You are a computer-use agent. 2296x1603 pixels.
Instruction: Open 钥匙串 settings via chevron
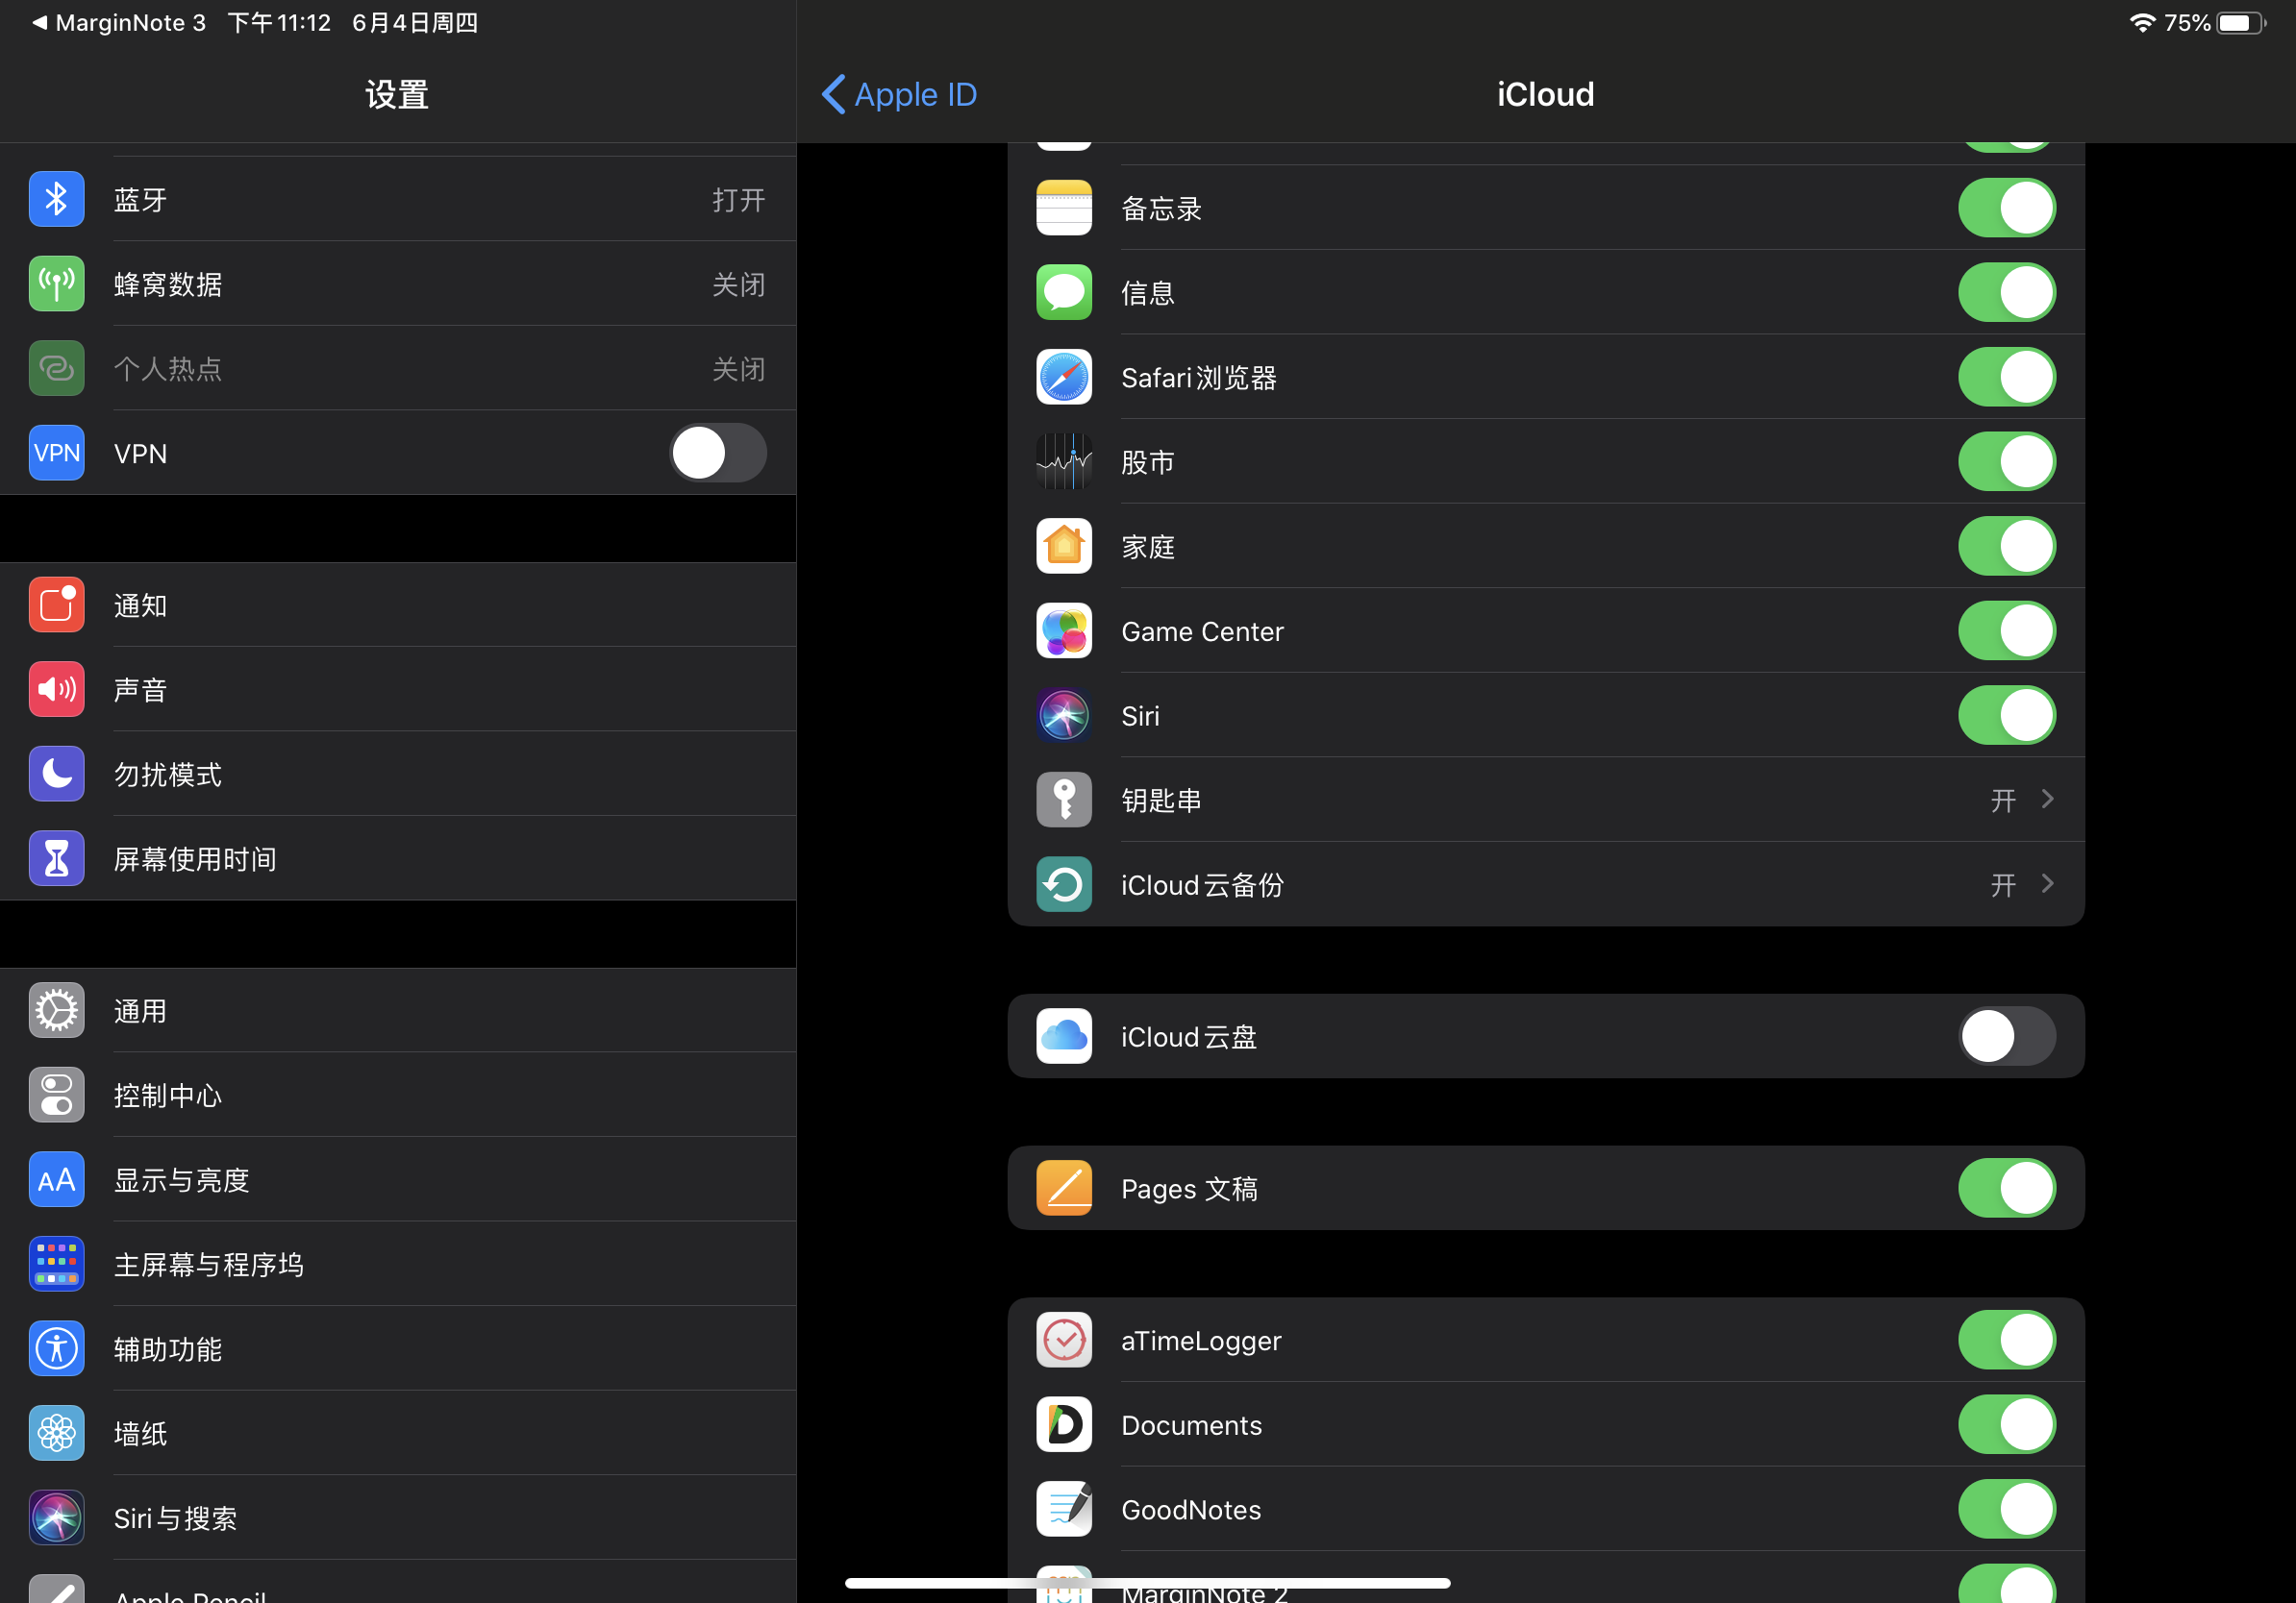pyautogui.click(x=2047, y=800)
